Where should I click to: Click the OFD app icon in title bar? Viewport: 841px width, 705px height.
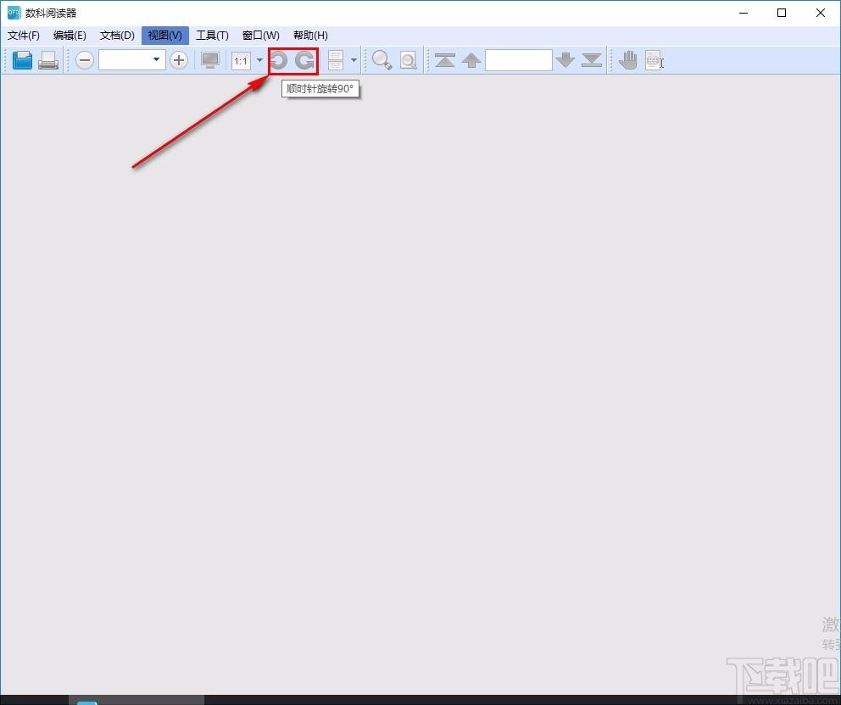pyautogui.click(x=14, y=13)
